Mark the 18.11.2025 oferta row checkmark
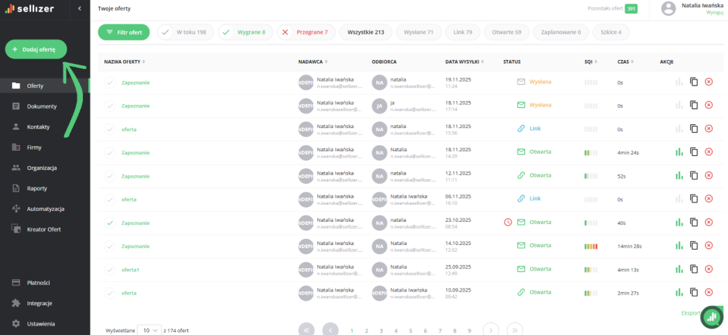728x335 pixels. [110, 129]
